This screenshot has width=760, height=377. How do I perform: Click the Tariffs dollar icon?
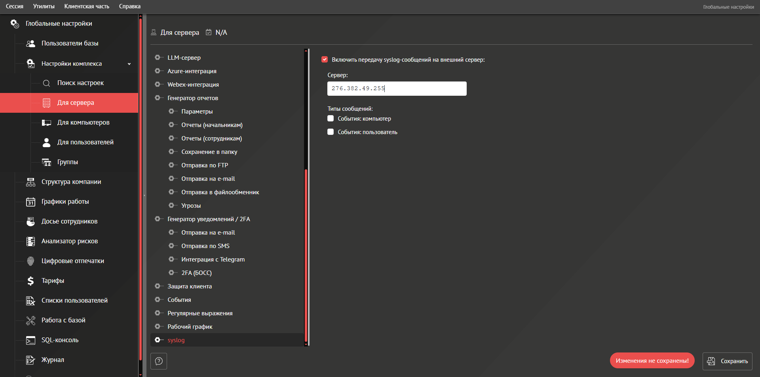point(30,281)
